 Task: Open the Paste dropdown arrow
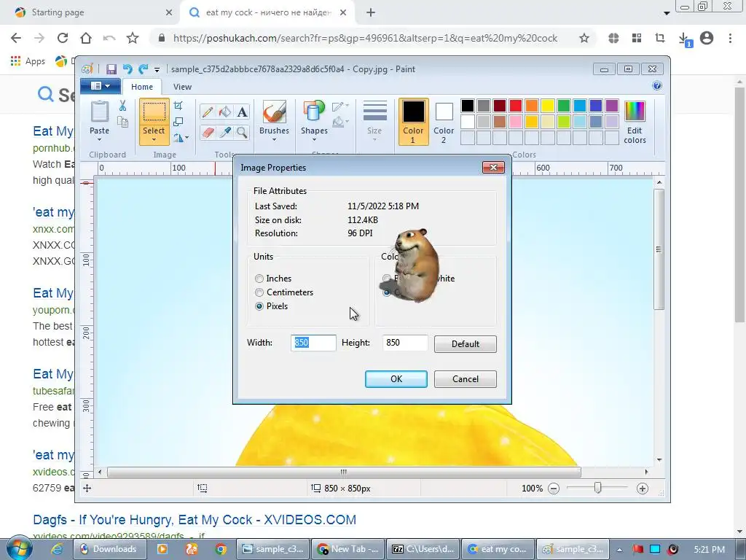click(99, 139)
